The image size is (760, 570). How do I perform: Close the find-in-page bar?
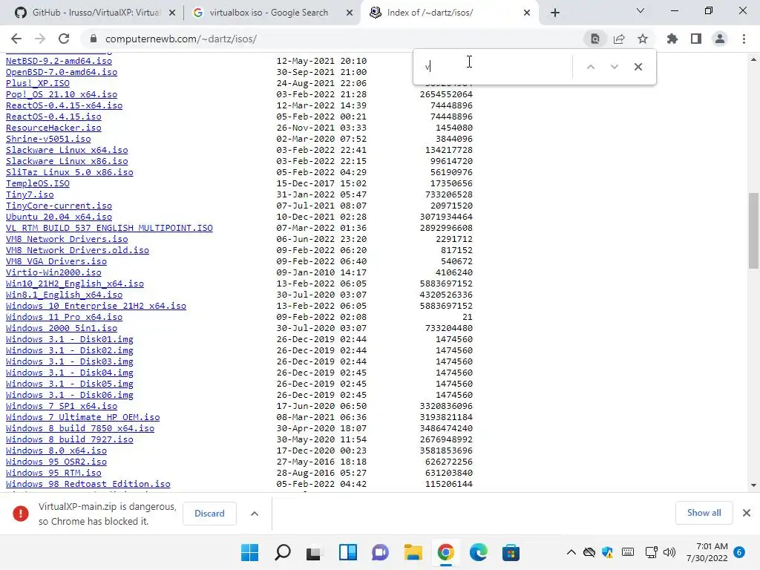coord(638,67)
